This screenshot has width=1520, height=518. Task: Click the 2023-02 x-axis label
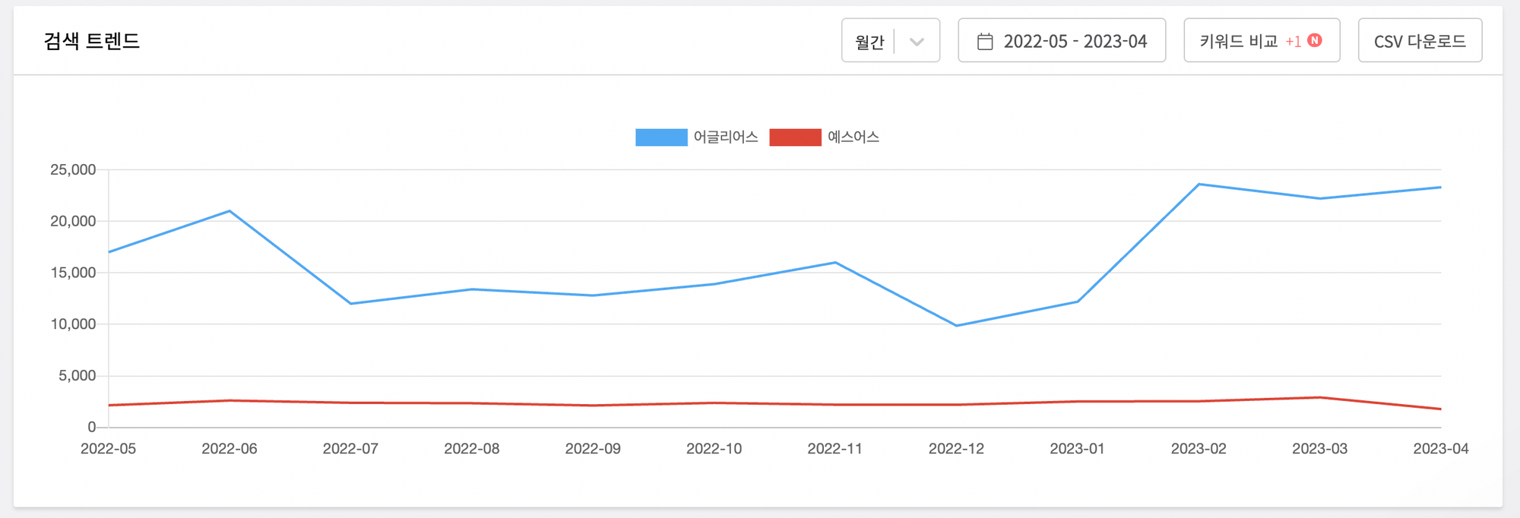click(1199, 449)
